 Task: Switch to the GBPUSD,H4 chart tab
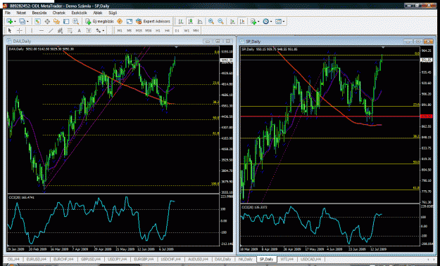click(x=90, y=259)
